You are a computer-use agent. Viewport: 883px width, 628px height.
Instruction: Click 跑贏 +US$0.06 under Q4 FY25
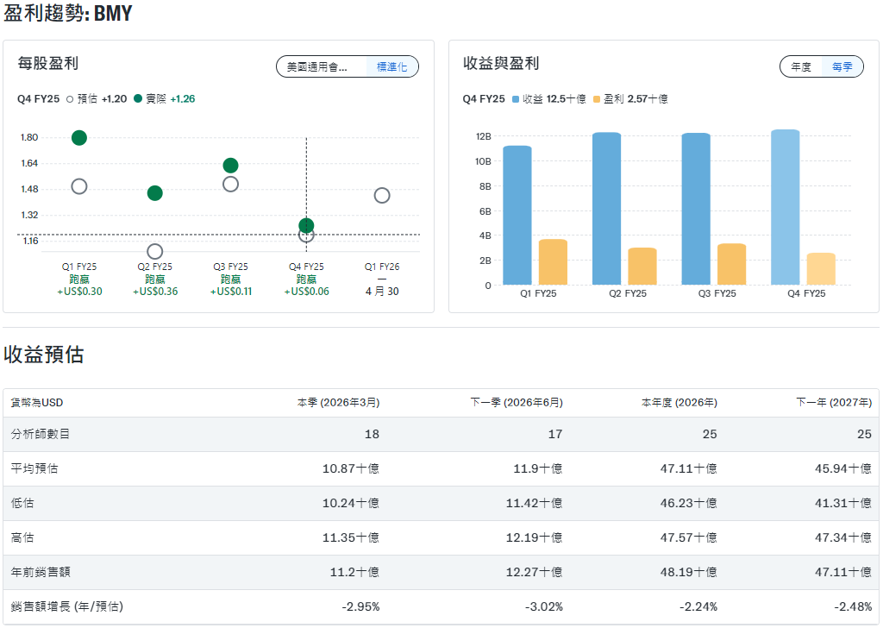pyautogui.click(x=305, y=286)
